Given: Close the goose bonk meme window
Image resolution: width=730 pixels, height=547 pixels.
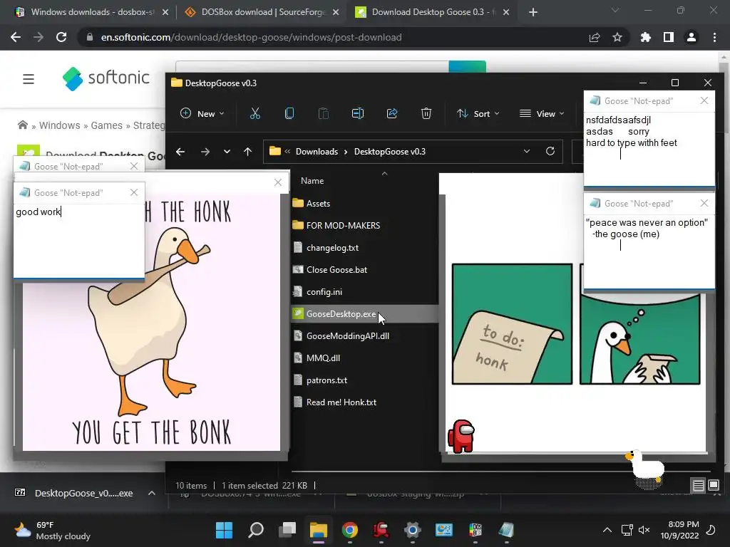Looking at the screenshot, I should [x=278, y=182].
